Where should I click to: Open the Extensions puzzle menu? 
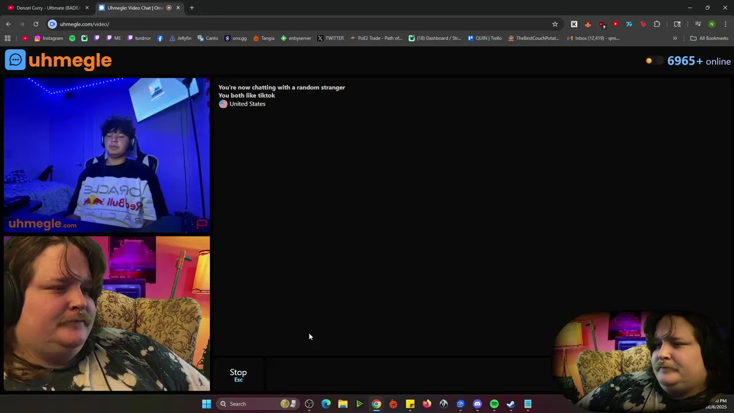657,24
